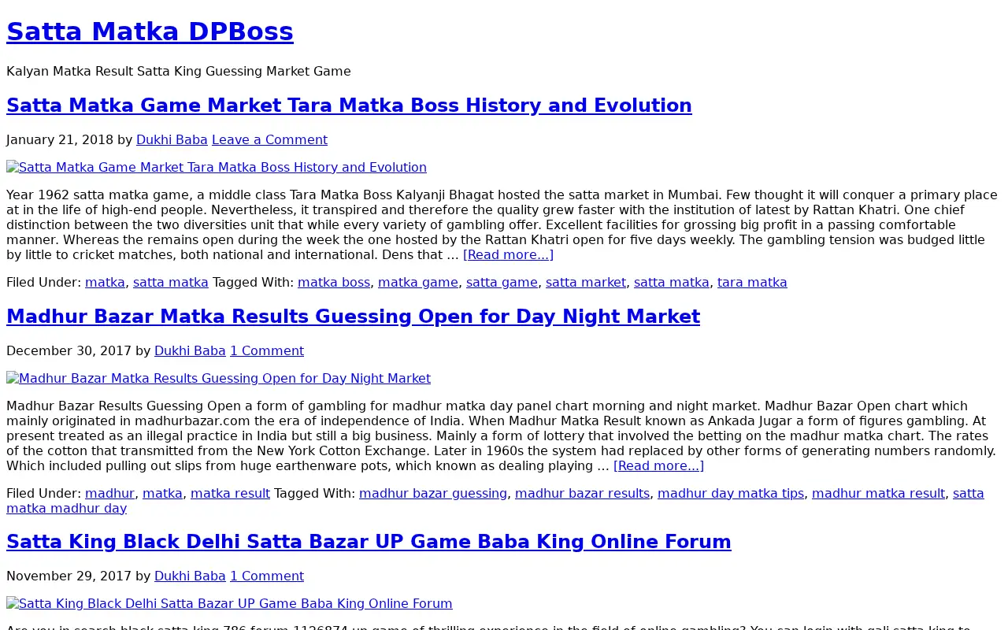Open Dukhi Baba author link under December 30, 2017
The width and height of the screenshot is (1008, 630).
tap(190, 350)
